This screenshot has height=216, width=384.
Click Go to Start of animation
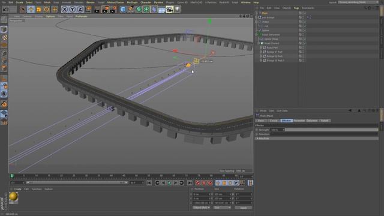point(149,183)
